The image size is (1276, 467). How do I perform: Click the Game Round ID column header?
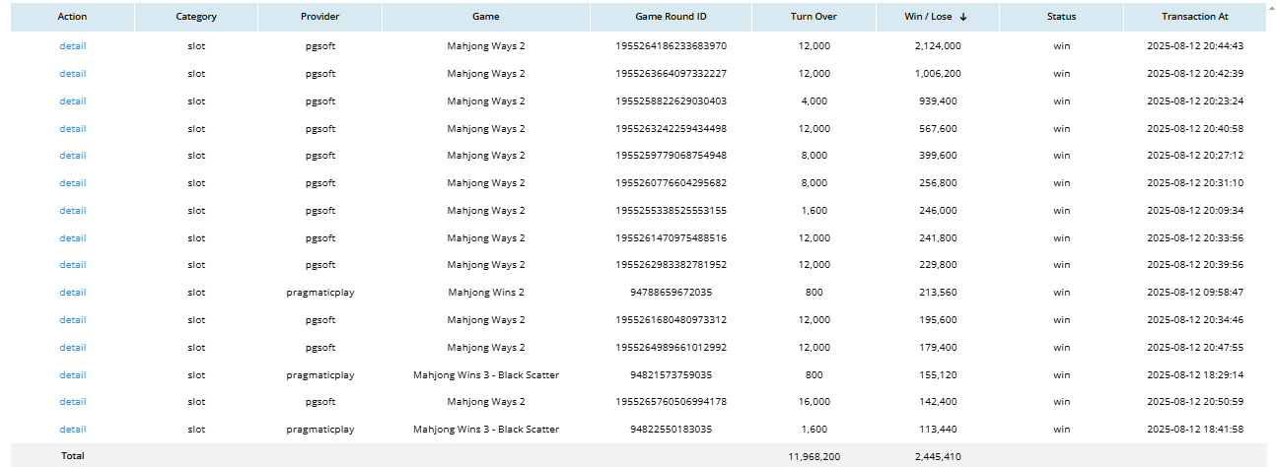pos(671,17)
